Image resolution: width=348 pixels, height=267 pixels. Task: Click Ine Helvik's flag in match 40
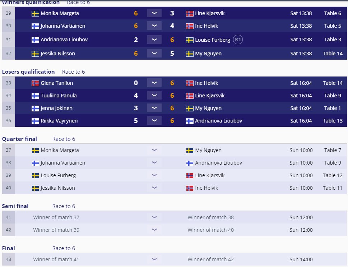coord(190,188)
